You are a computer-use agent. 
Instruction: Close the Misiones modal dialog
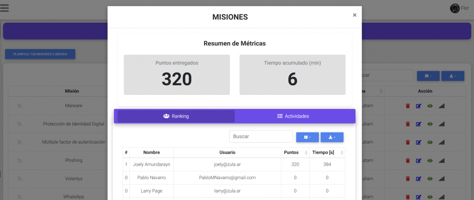[x=355, y=15]
